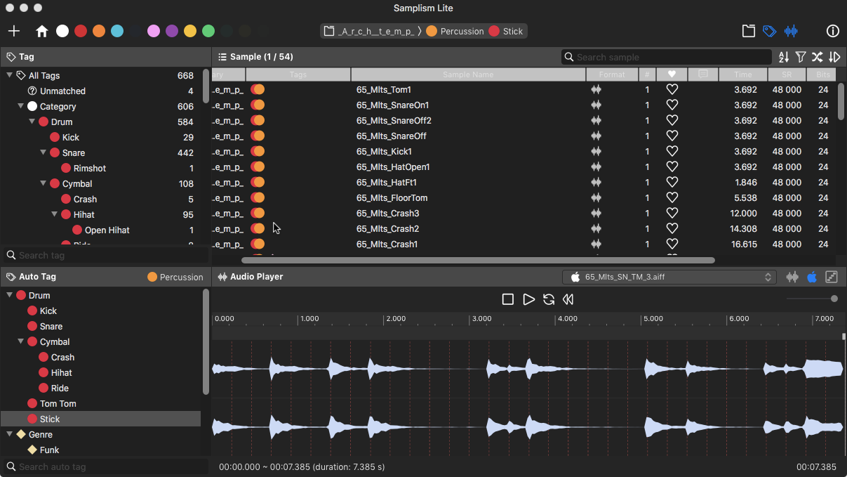Toggle the blue Apple engine icon in Audio Player
The height and width of the screenshot is (477, 847).
(812, 277)
